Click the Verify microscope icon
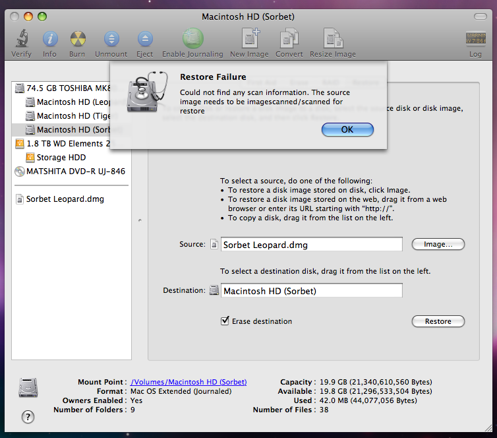This screenshot has width=497, height=438. 22,38
